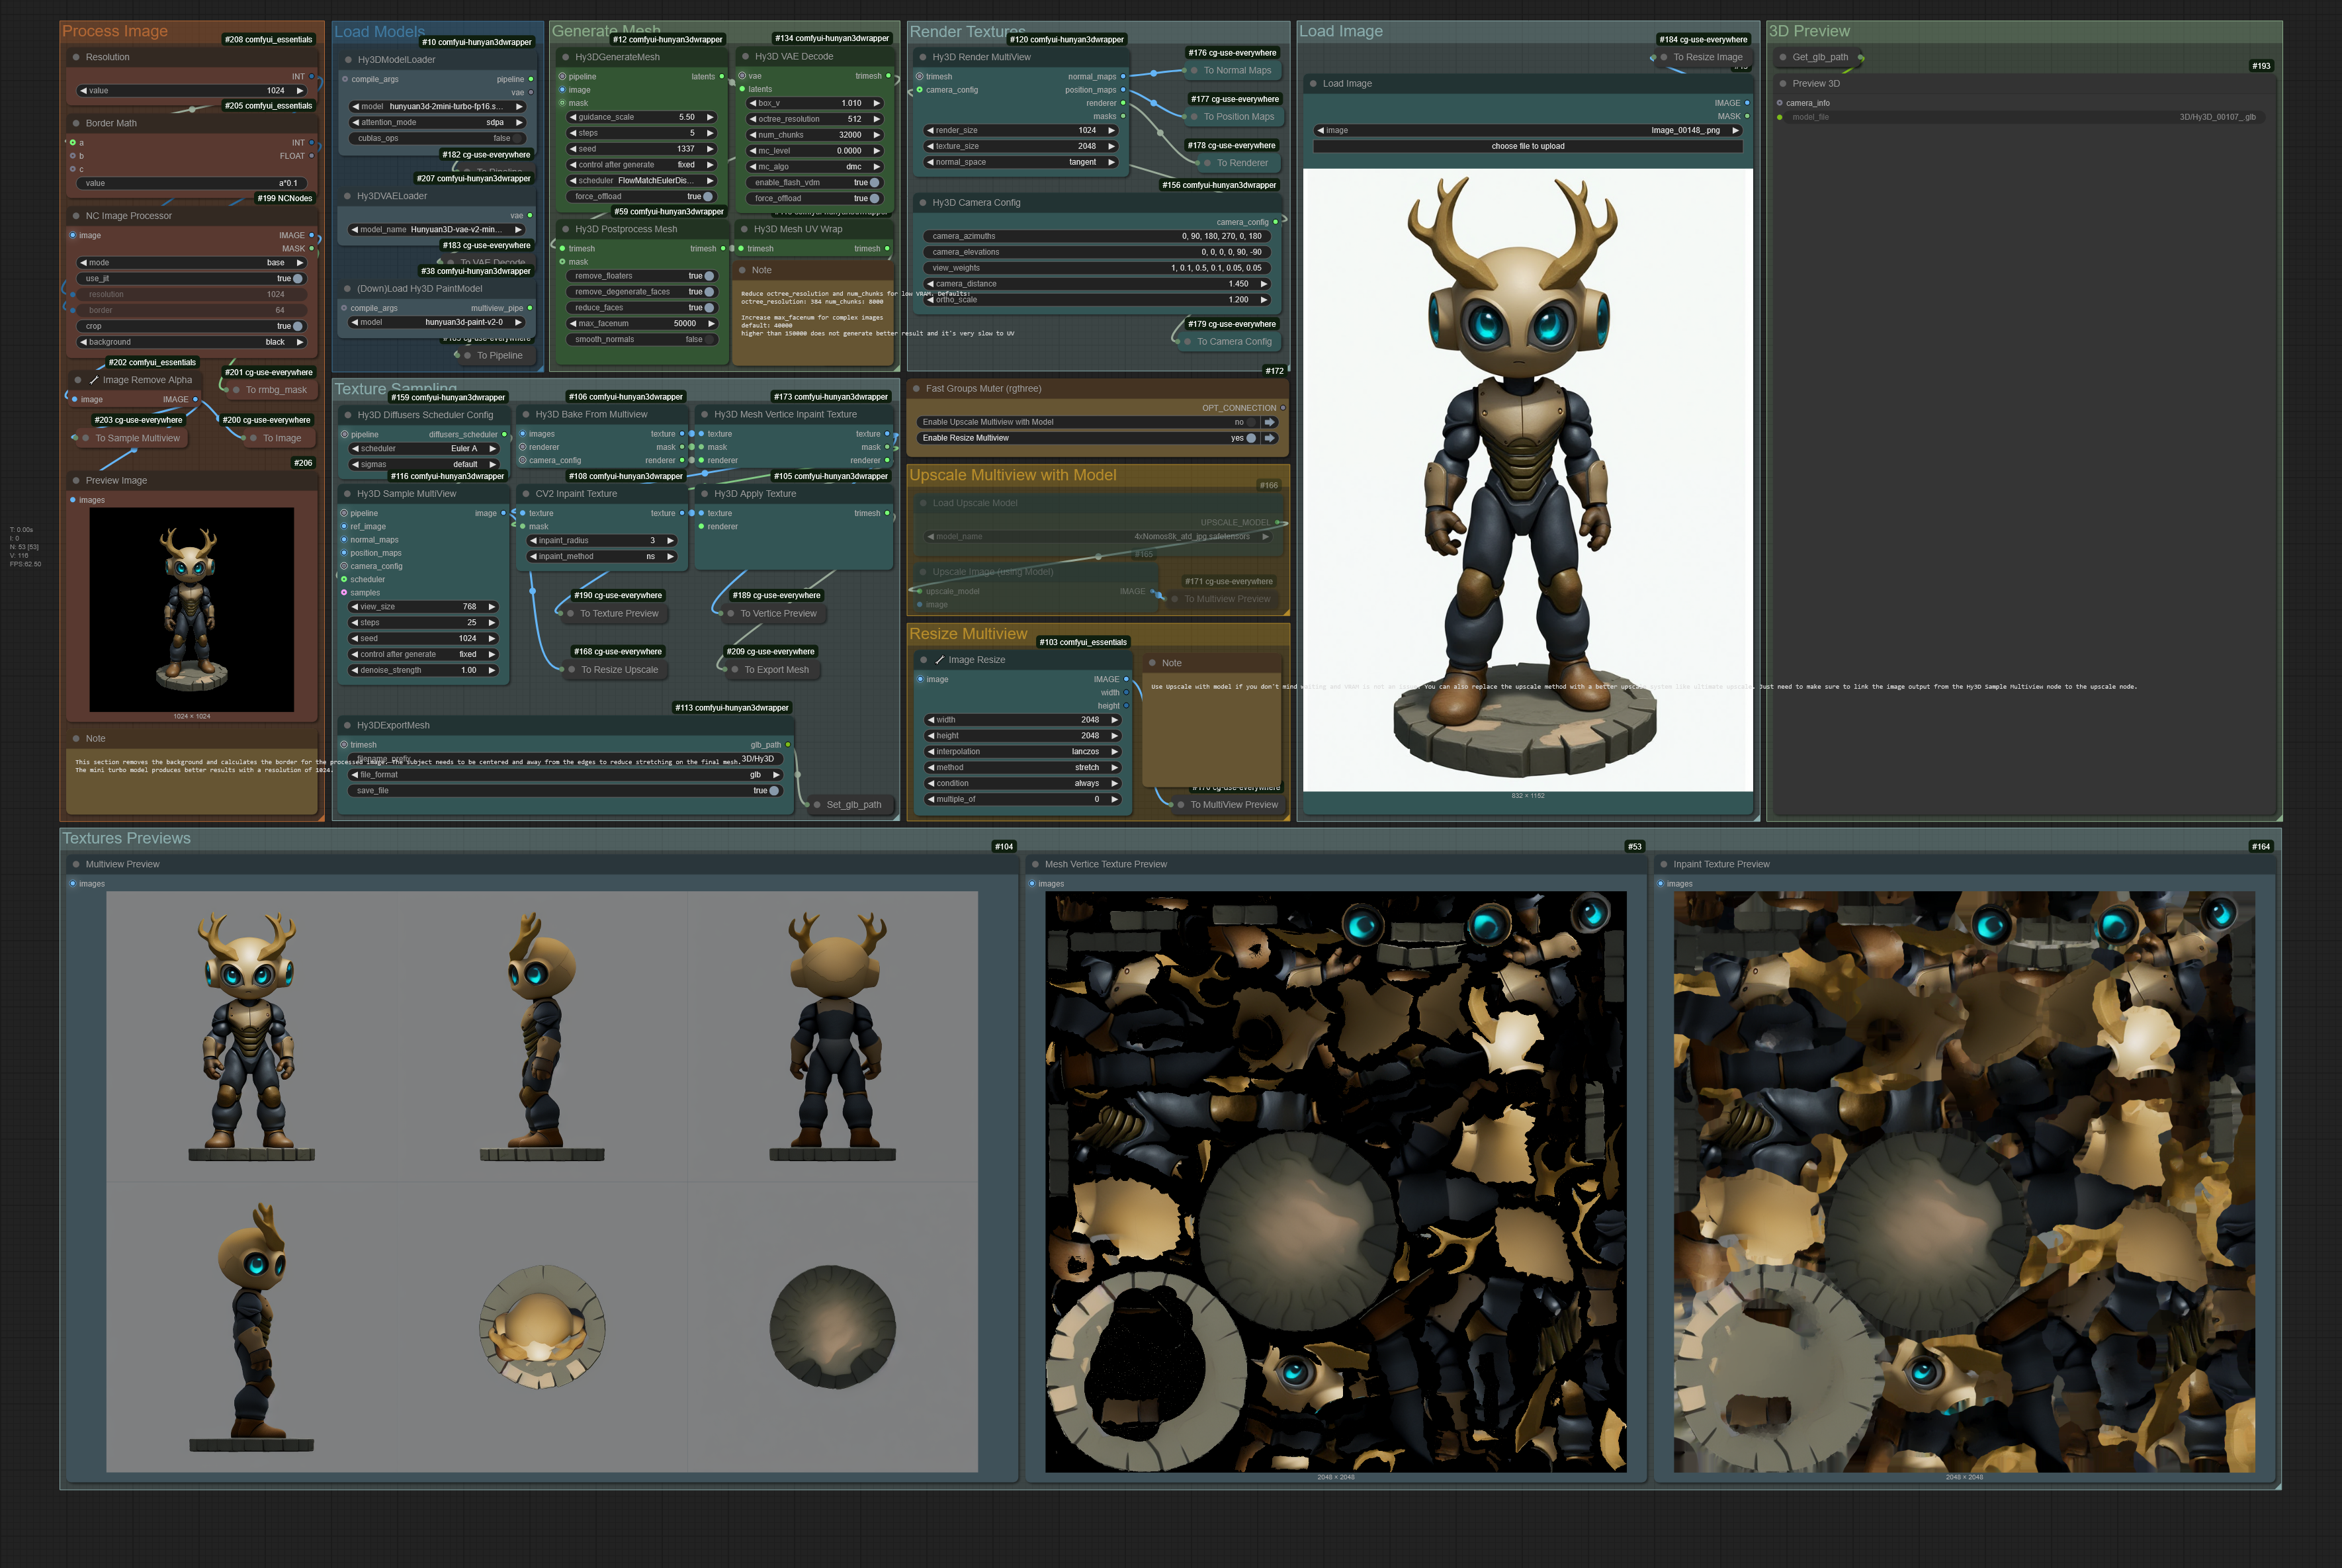This screenshot has width=2342, height=1568.
Task: Click the Multiview Preview image grid
Action: (542, 1181)
